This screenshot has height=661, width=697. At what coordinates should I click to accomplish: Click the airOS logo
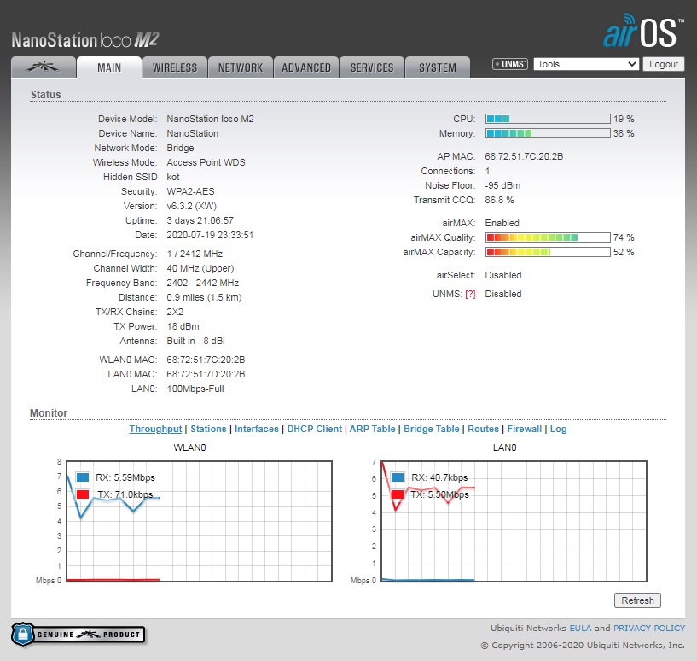[x=643, y=30]
